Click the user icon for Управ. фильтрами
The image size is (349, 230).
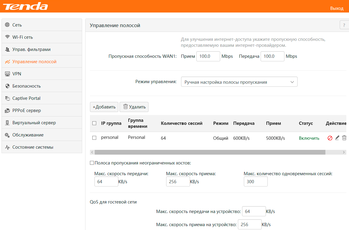[x=7, y=49]
